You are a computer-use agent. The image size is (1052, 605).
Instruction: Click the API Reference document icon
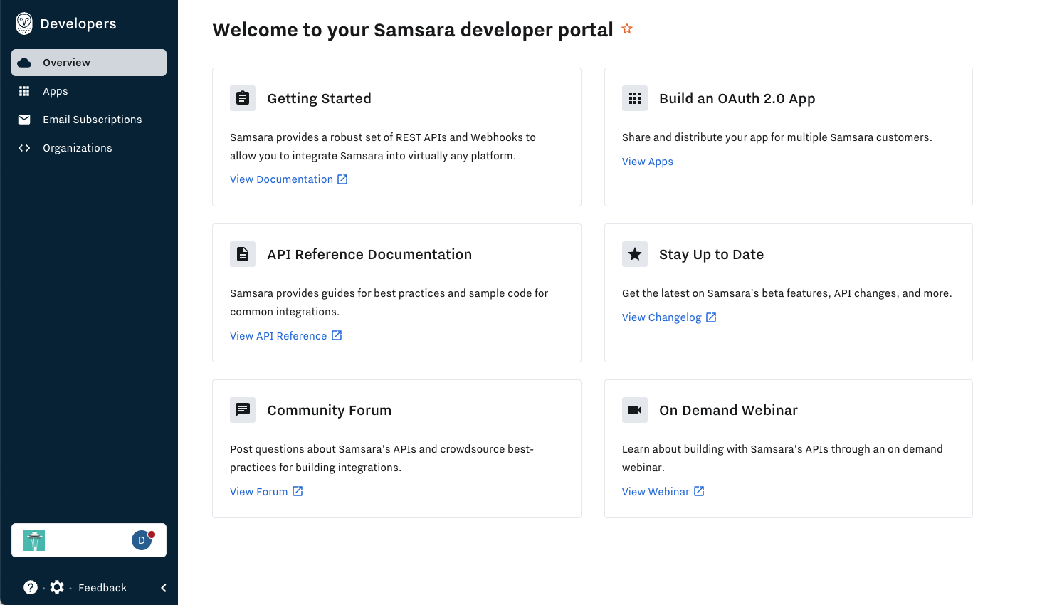(243, 254)
